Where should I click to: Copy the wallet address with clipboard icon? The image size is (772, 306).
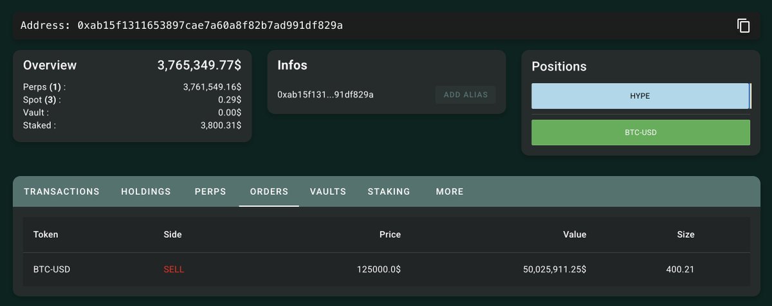743,26
